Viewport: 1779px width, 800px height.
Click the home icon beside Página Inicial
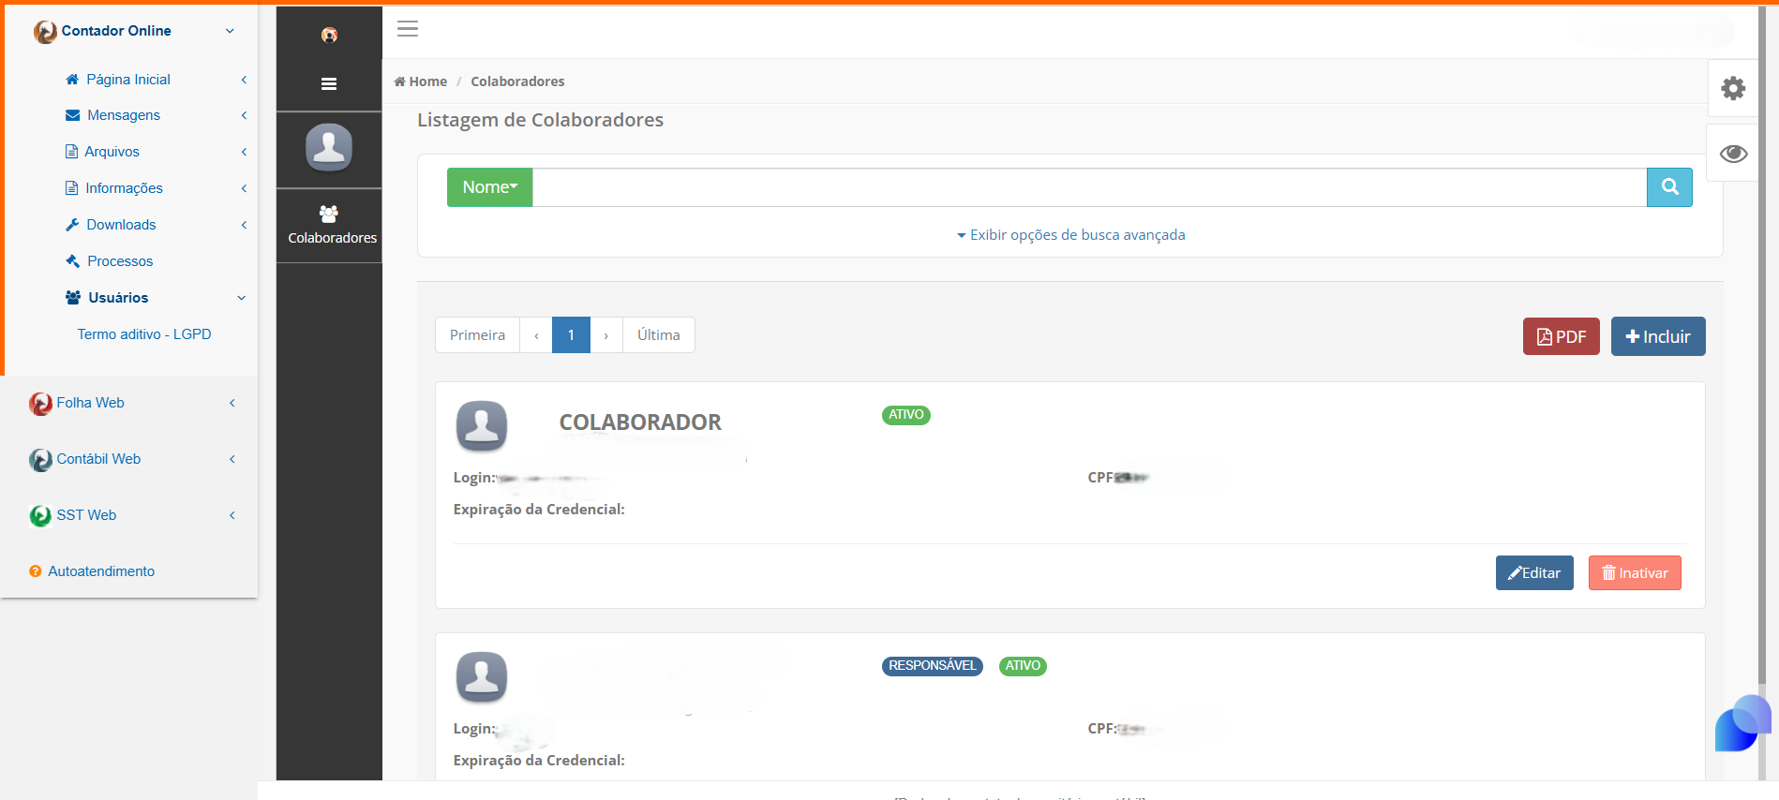[x=72, y=80]
